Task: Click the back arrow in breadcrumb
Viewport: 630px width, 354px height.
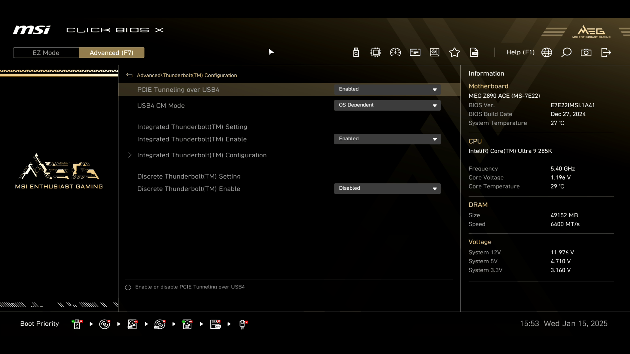Action: 129,75
